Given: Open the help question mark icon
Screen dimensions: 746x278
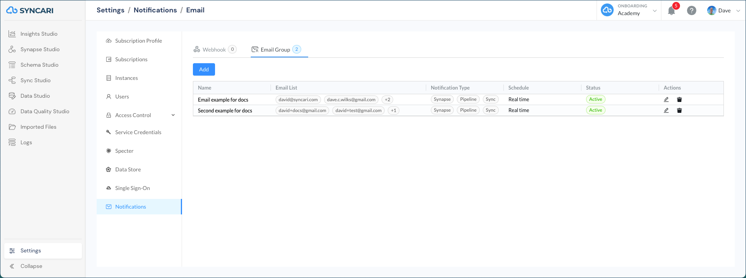Looking at the screenshot, I should 691,10.
